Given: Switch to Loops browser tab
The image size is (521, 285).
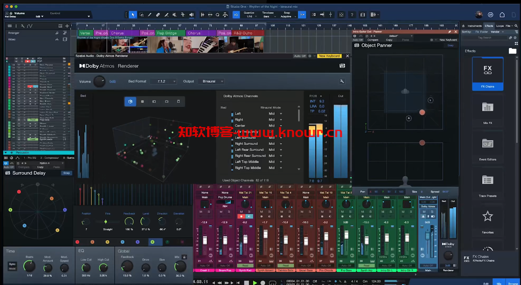Looking at the screenshot, I should tap(500, 26).
